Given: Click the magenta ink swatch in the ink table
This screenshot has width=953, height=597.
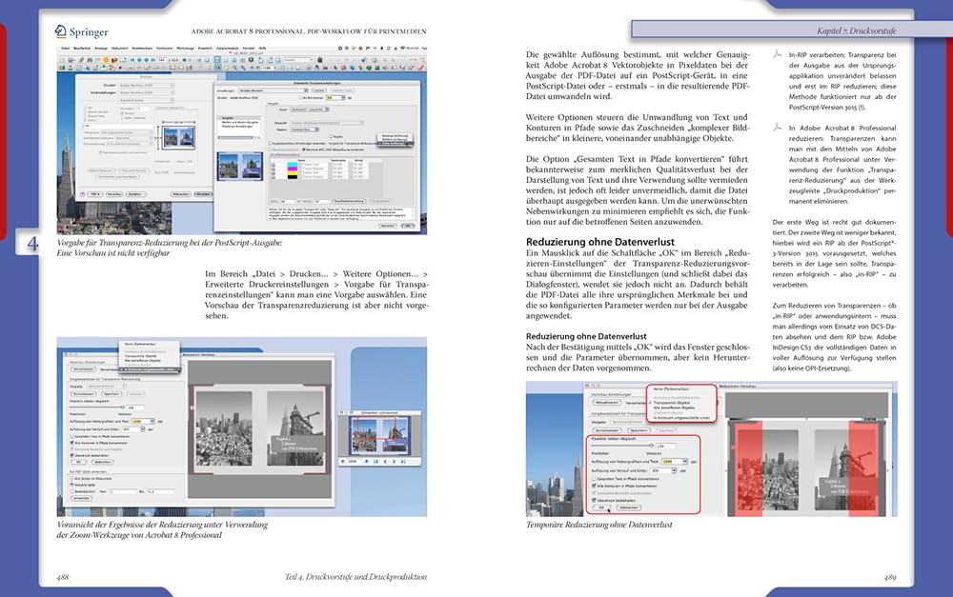Looking at the screenshot, I should [293, 169].
